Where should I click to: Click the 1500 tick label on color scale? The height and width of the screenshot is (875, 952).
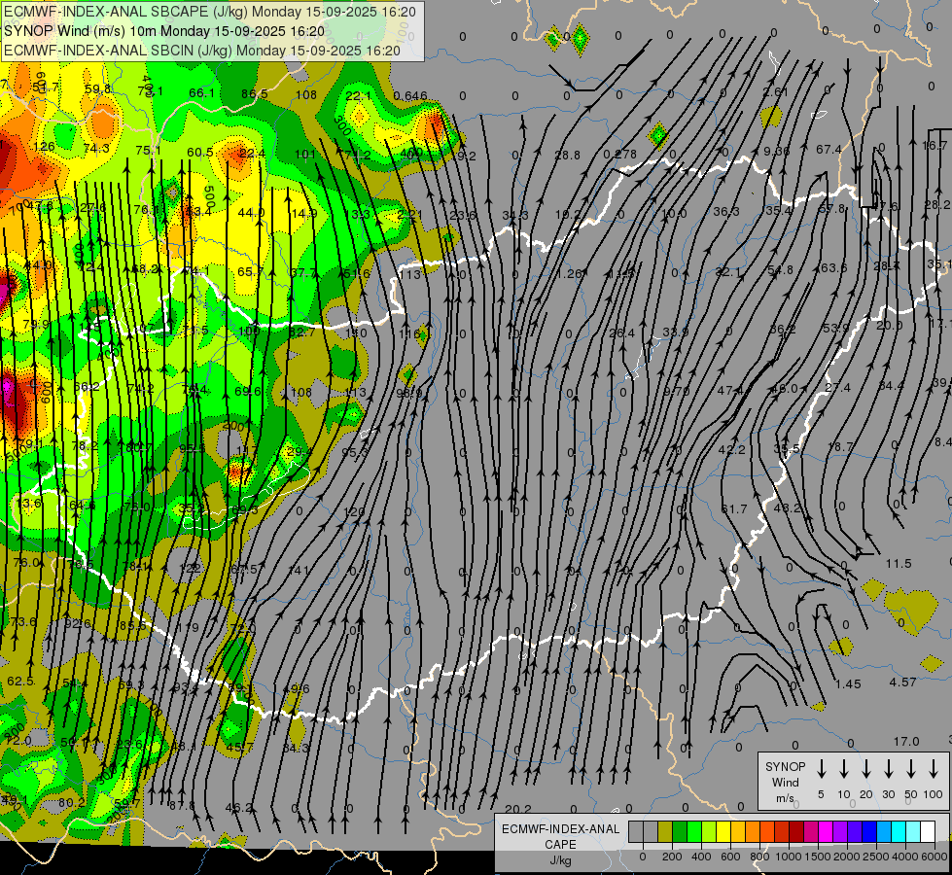[817, 857]
